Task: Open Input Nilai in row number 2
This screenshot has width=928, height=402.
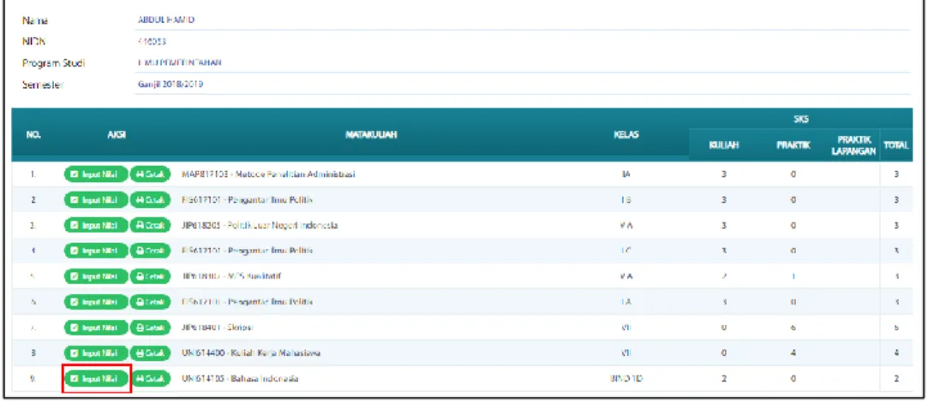Action: pyautogui.click(x=96, y=200)
